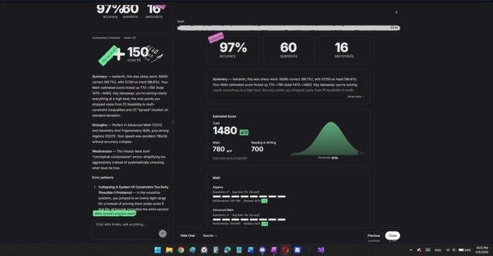Open the Results dropdown in bottom bar
The image size is (493, 256).
coord(210,235)
